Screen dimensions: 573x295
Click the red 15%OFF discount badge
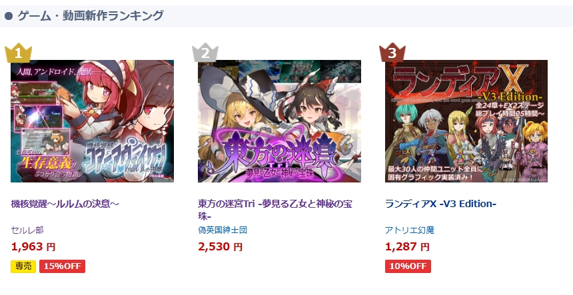(62, 266)
